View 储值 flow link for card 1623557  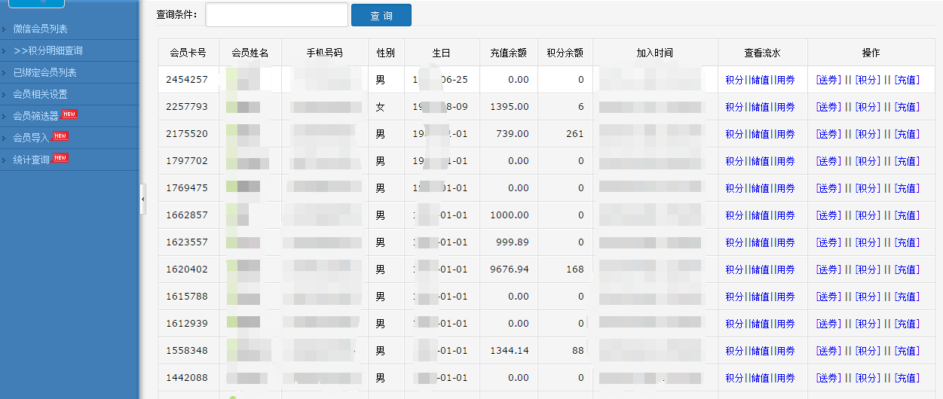click(760, 242)
